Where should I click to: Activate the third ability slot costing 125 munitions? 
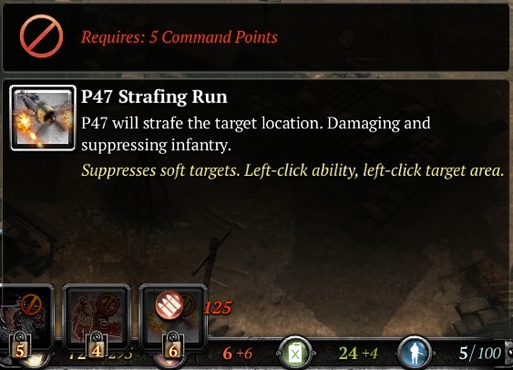[173, 317]
